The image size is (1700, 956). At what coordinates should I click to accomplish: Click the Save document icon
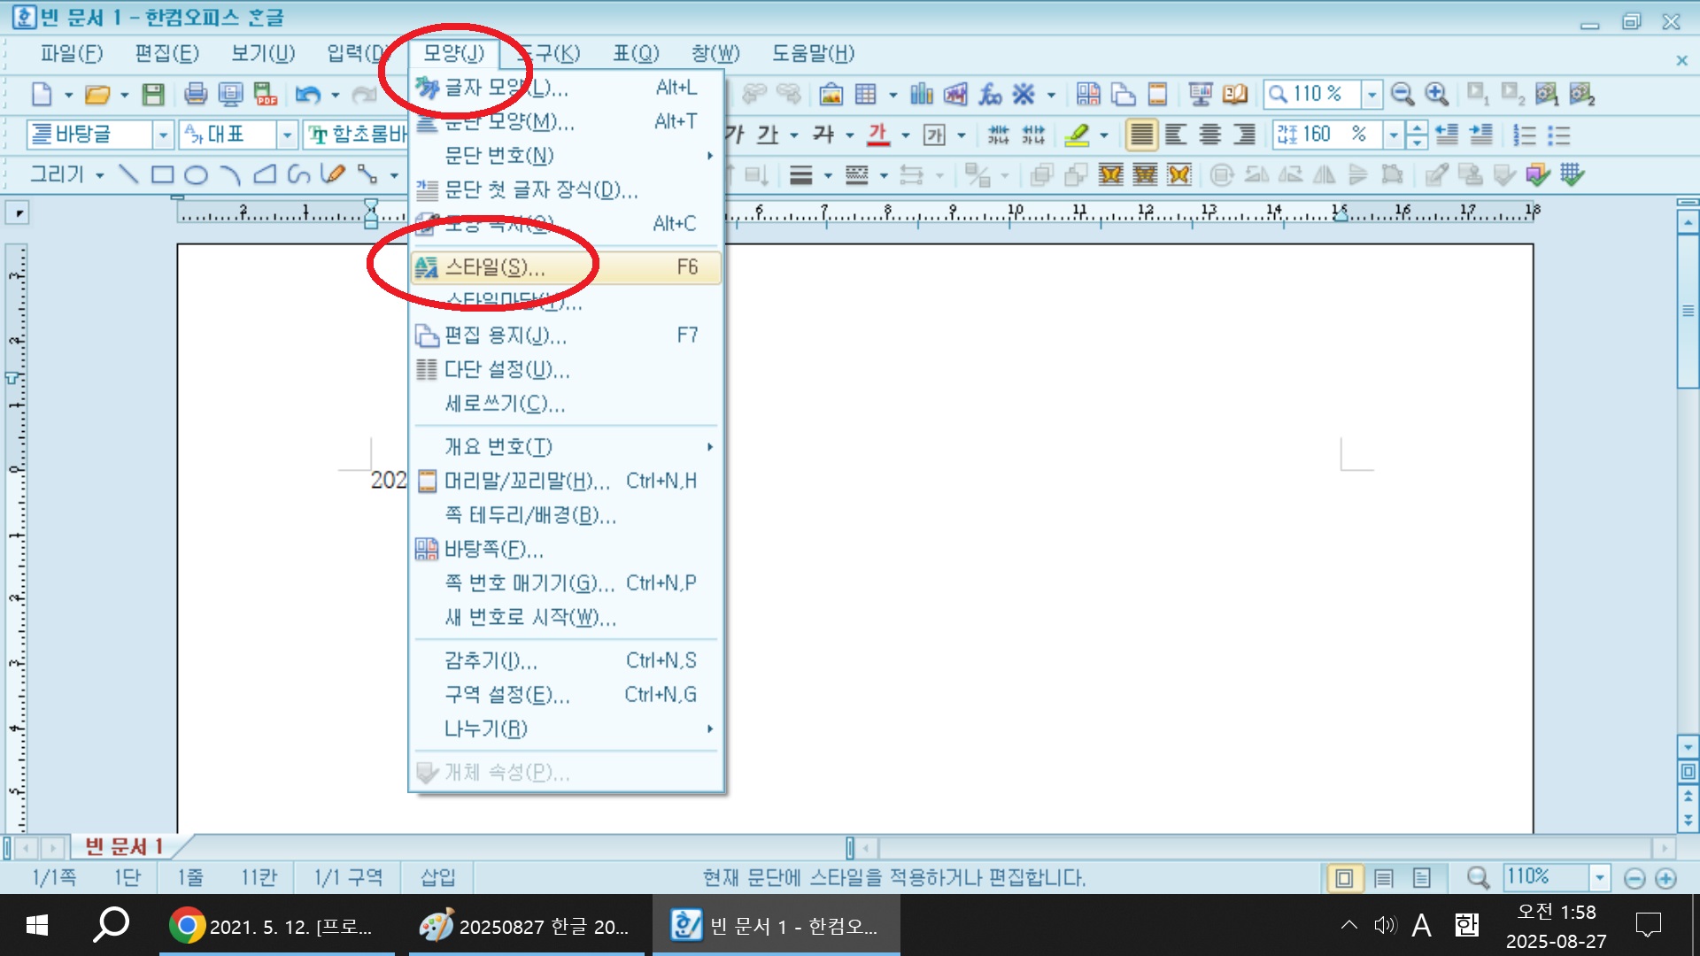pyautogui.click(x=153, y=94)
